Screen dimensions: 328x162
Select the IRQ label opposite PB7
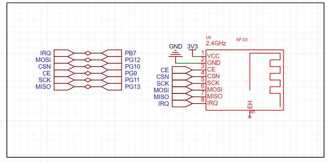click(46, 53)
